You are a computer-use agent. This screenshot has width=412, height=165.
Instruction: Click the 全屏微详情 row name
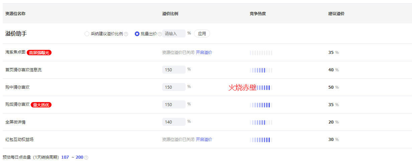pos(15,122)
